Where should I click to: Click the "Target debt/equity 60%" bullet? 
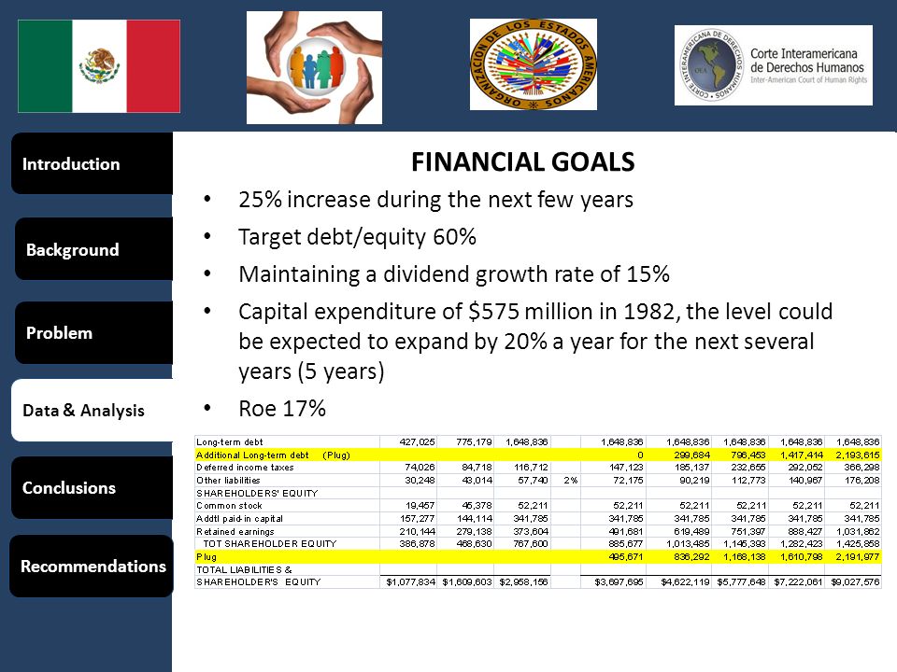(358, 236)
